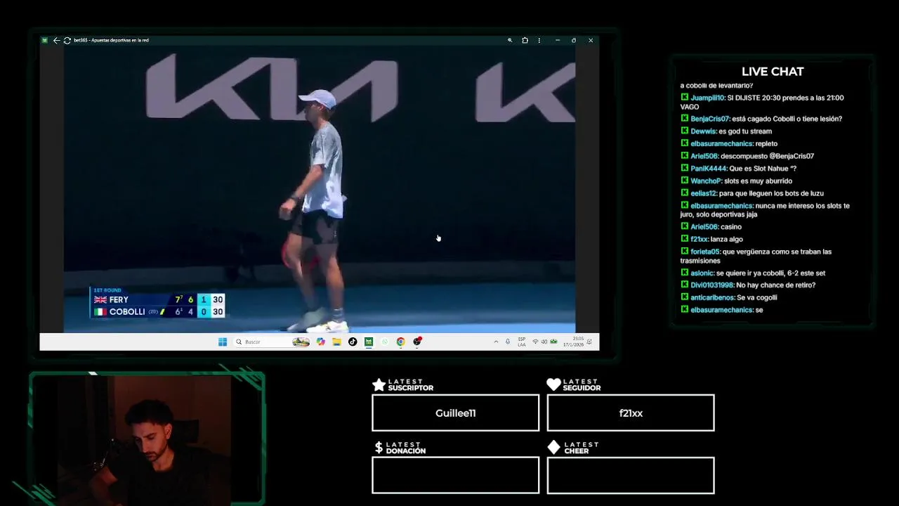The height and width of the screenshot is (506, 899).
Task: Click the 1ST ROUND label on scoreboard
Action: 107,290
